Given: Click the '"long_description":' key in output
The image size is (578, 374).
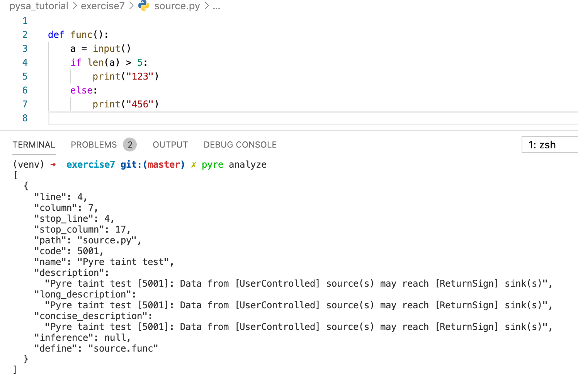Looking at the screenshot, I should [x=85, y=294].
